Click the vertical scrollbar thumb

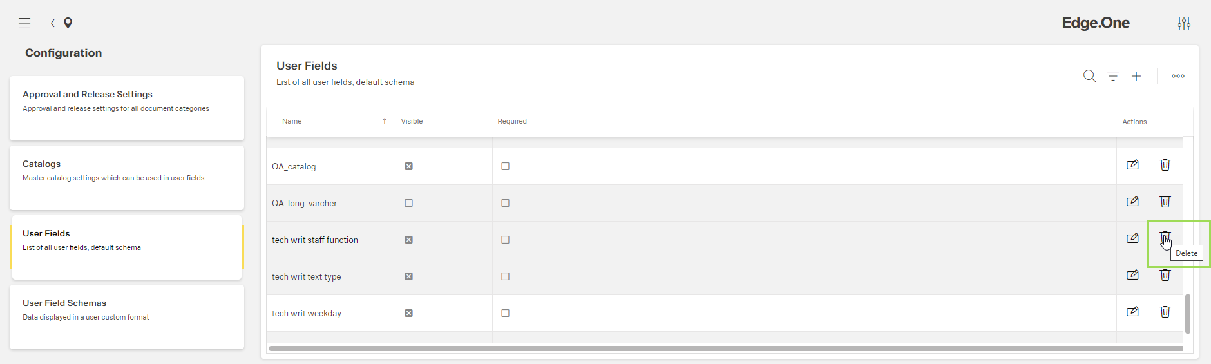point(1188,314)
